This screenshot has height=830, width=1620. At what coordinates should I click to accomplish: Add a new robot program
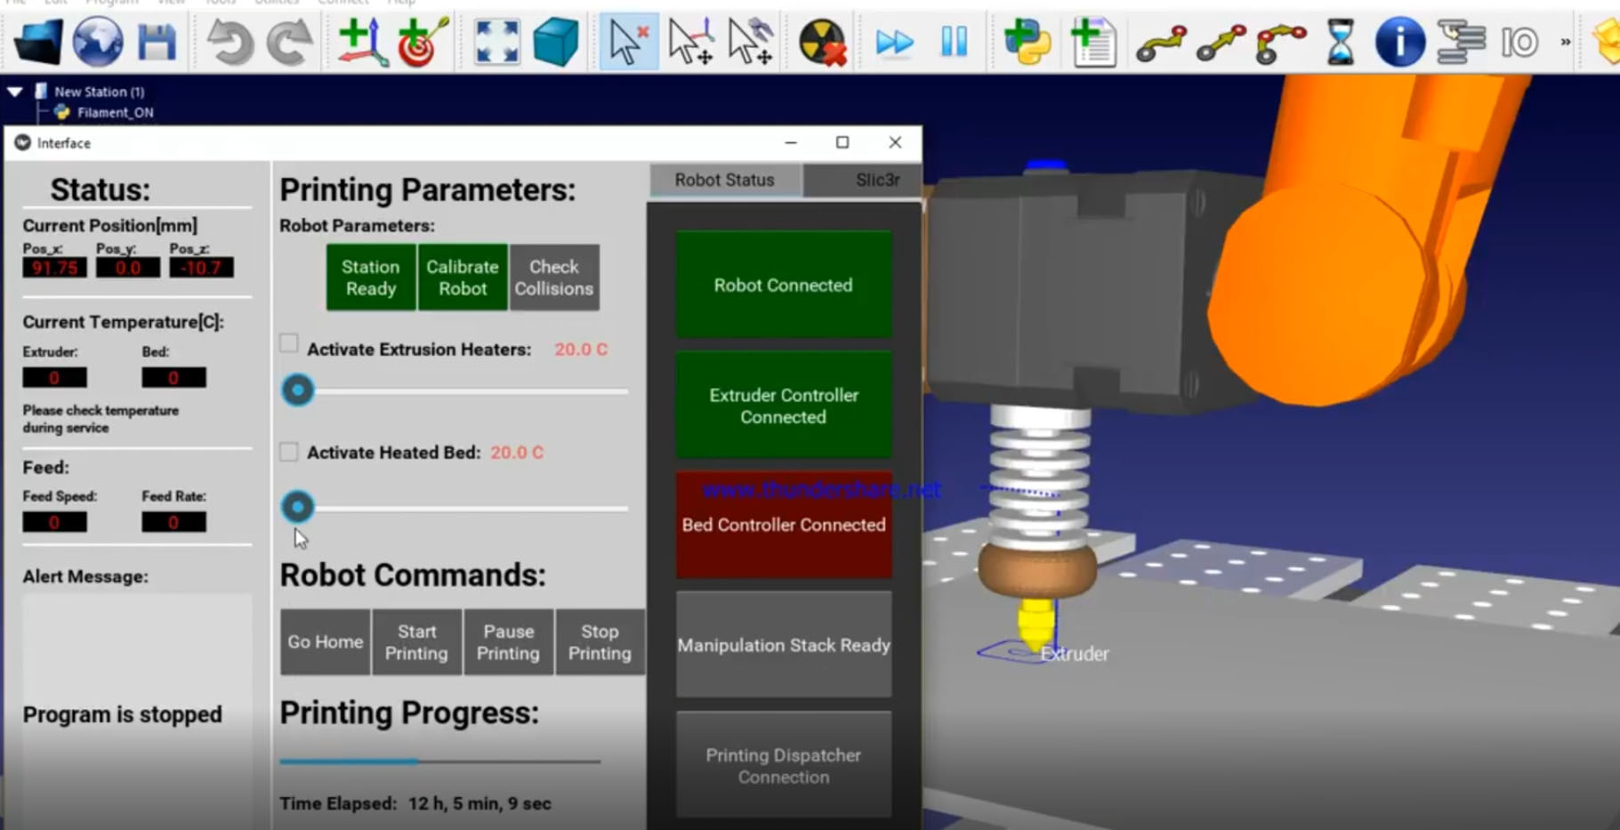pos(1093,42)
